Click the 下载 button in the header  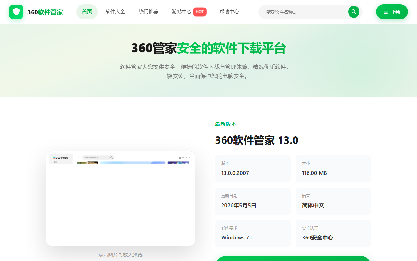tap(392, 12)
